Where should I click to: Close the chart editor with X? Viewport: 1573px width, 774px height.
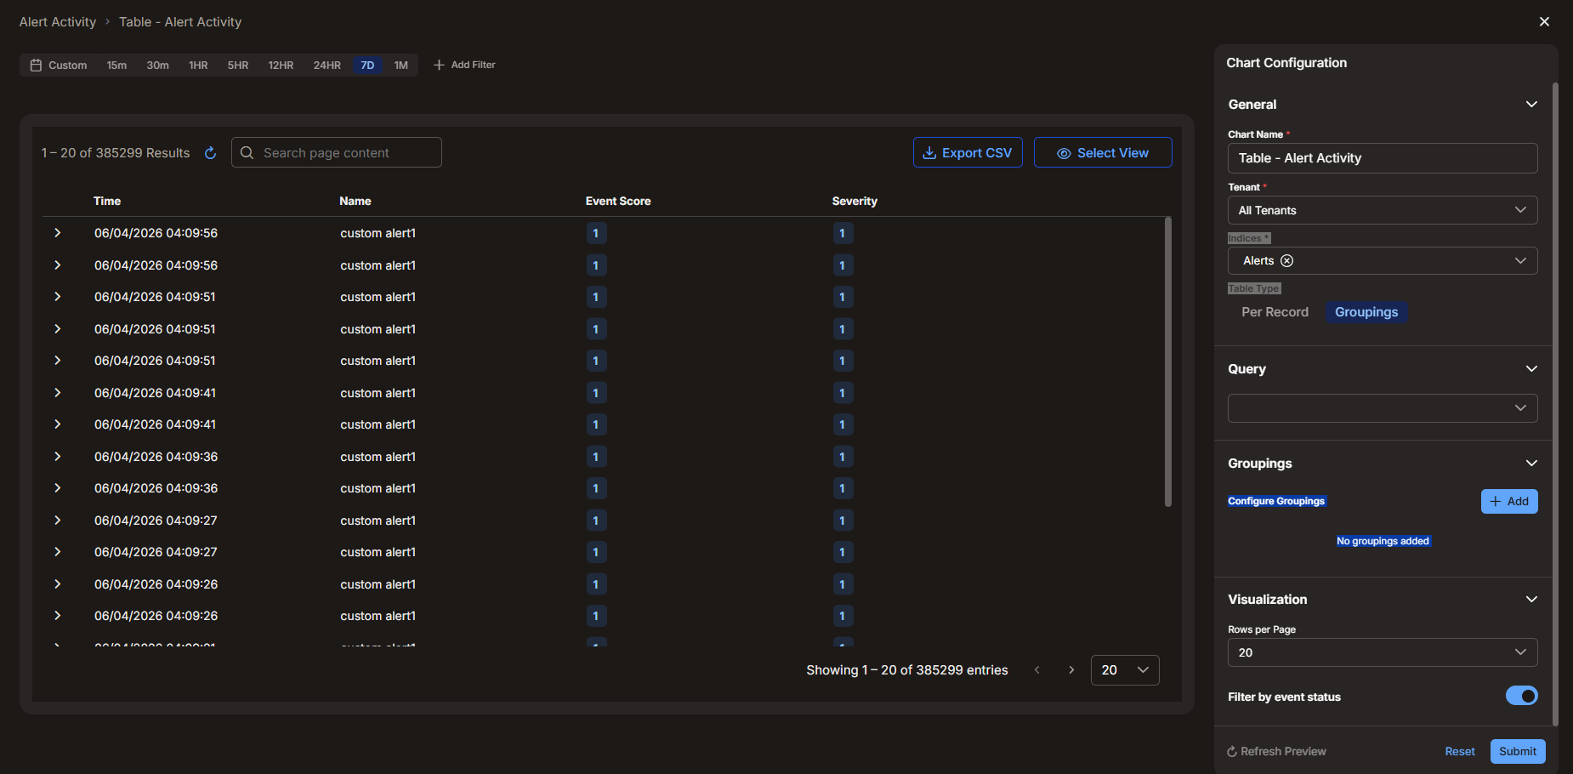coord(1544,22)
